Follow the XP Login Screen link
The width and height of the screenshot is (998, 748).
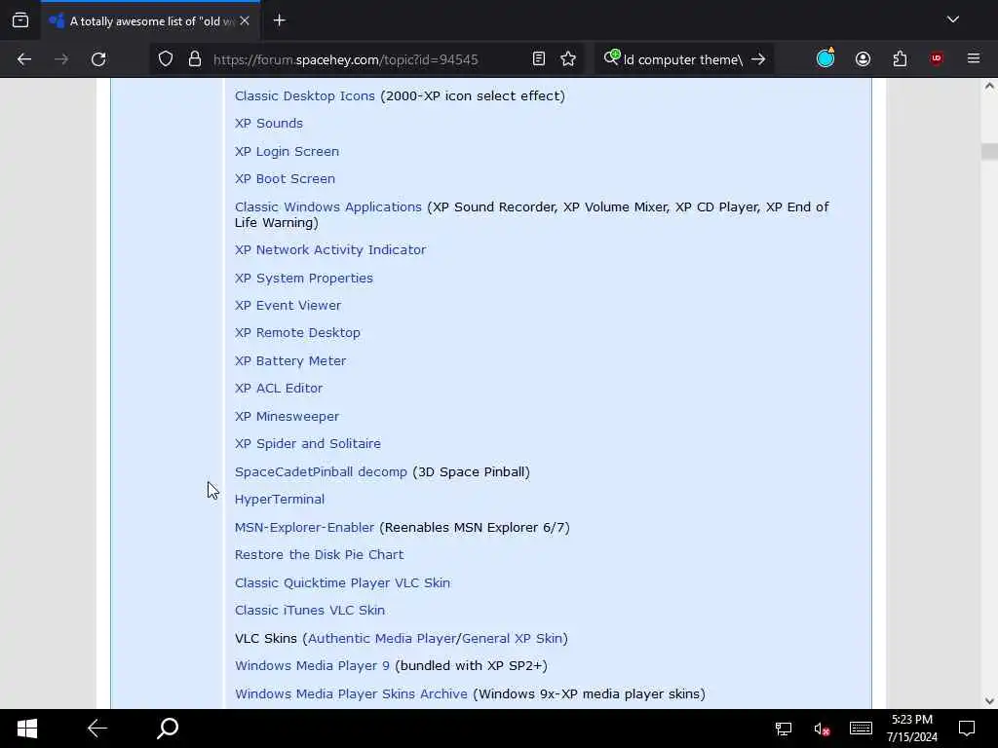tap(287, 151)
